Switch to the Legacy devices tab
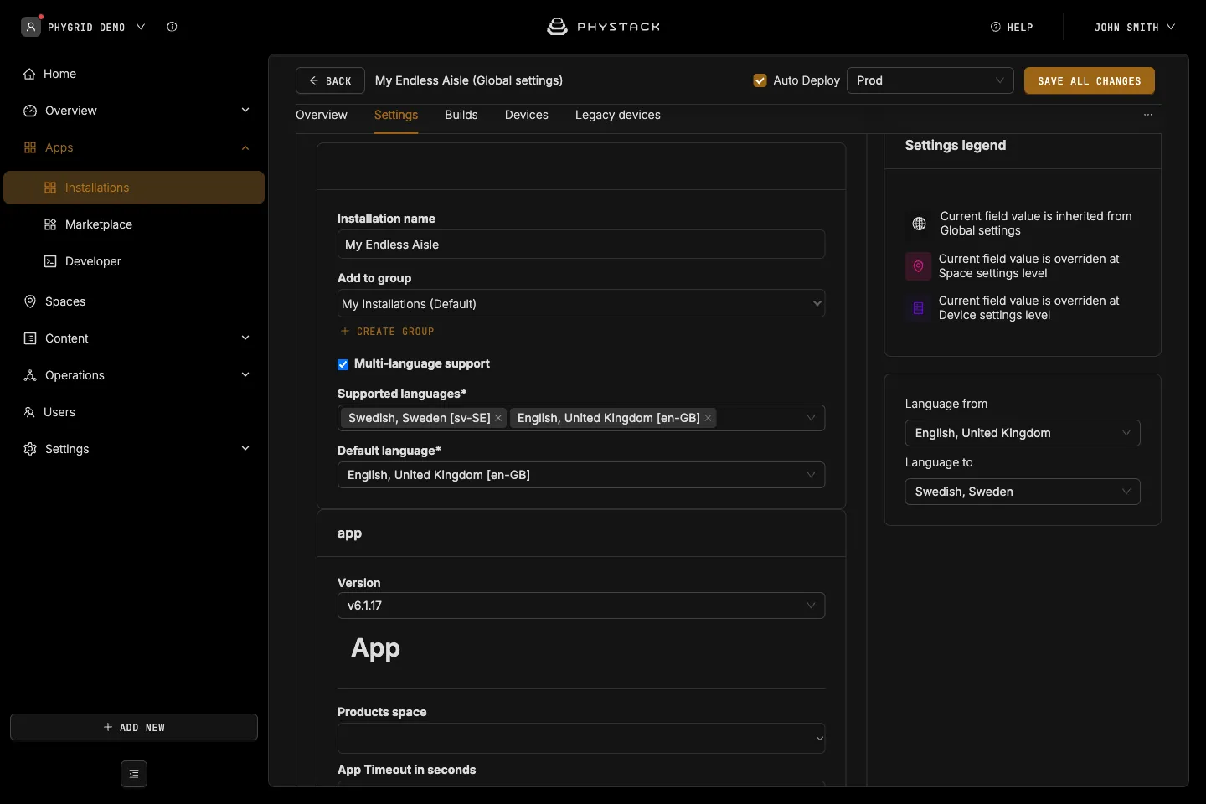The image size is (1206, 804). coord(618,115)
